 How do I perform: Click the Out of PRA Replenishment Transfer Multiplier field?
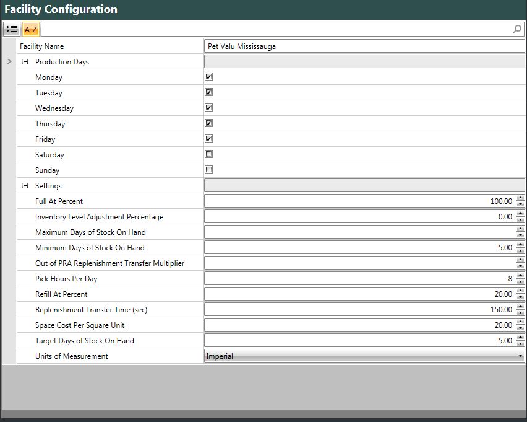(360, 263)
